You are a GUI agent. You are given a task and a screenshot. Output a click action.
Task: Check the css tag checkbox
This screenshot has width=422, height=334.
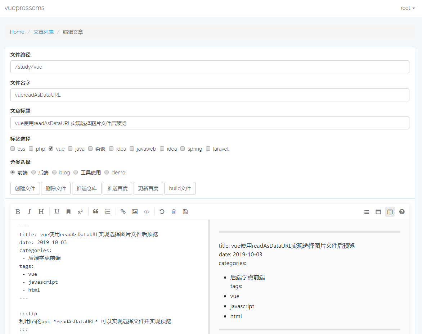click(x=13, y=148)
